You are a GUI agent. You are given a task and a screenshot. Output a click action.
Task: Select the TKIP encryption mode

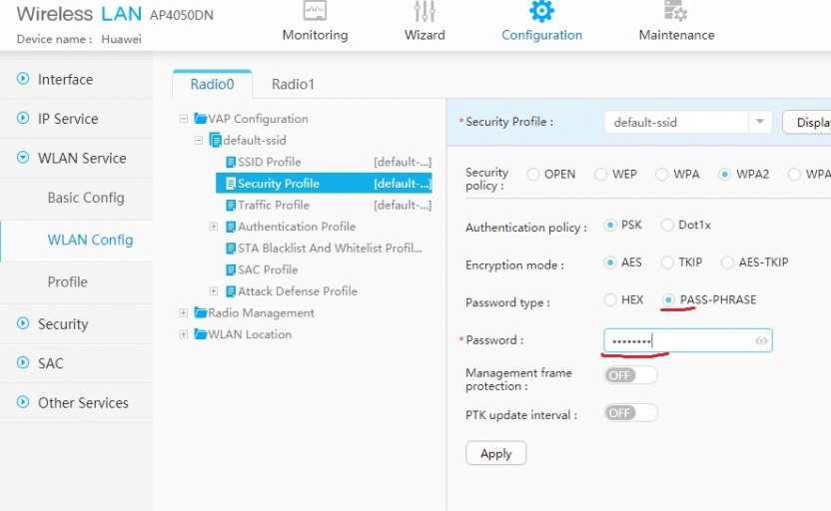click(x=667, y=262)
